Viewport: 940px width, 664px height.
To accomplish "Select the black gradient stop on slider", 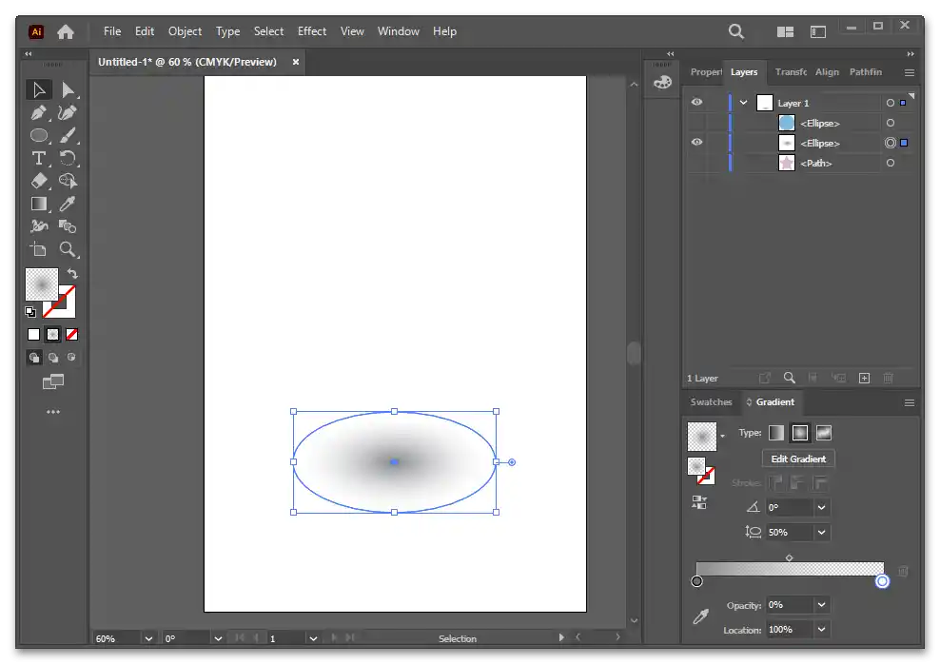I will coord(697,581).
